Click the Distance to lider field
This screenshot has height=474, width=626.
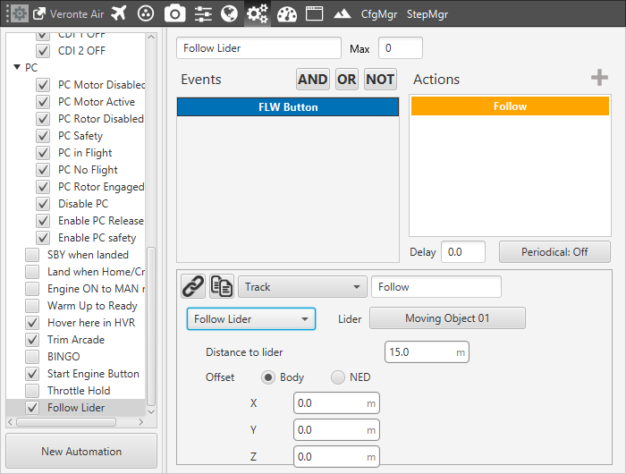coord(427,352)
